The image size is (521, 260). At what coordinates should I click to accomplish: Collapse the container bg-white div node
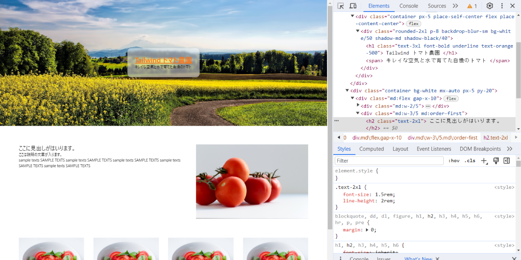tap(347, 91)
